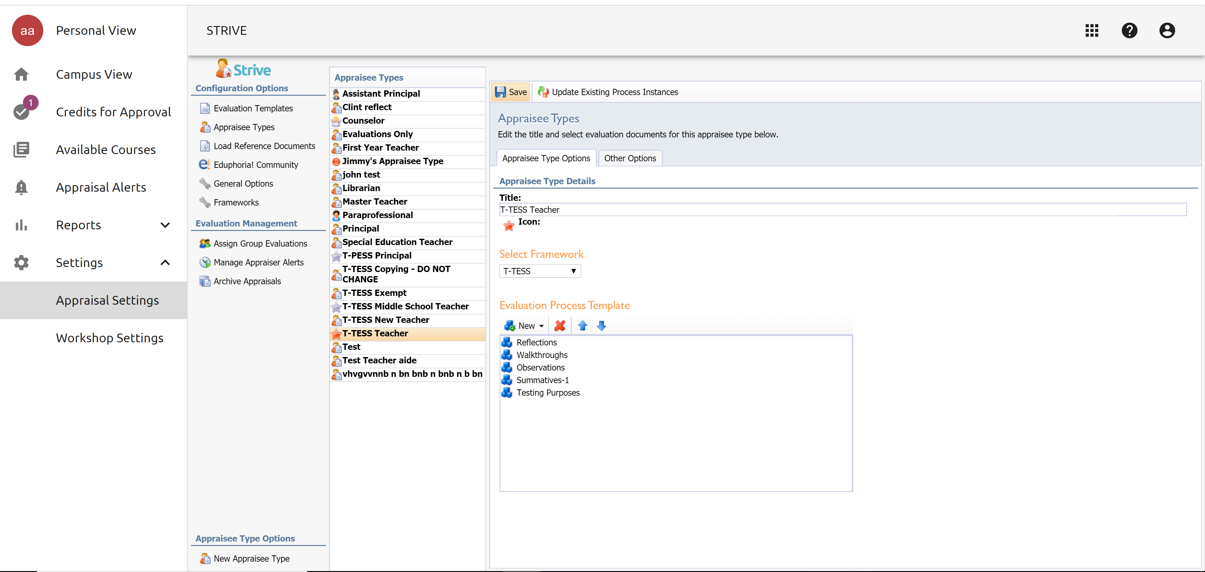1205x572 pixels.
Task: Click the red 'aa' avatar
Action: [x=28, y=30]
